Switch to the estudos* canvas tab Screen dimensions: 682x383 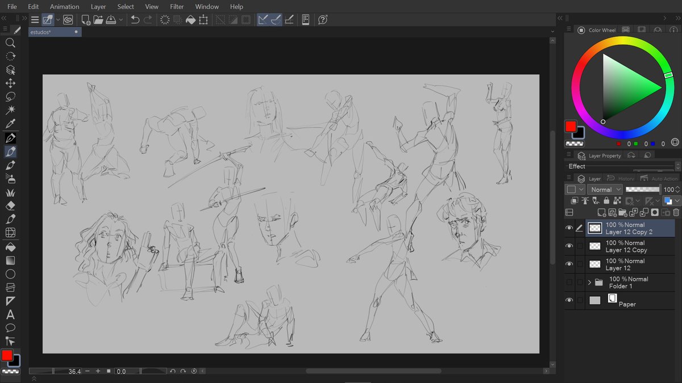(55, 32)
